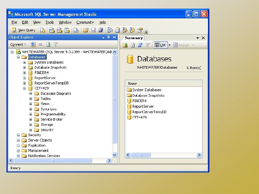The width and height of the screenshot is (259, 194).
Task: Expand Database Snapshots in the tree
Action: pyautogui.click(x=24, y=68)
